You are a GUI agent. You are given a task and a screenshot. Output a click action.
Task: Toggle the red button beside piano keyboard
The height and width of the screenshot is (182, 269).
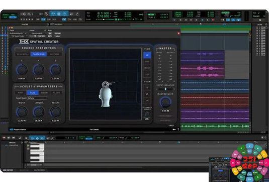tap(28, 149)
